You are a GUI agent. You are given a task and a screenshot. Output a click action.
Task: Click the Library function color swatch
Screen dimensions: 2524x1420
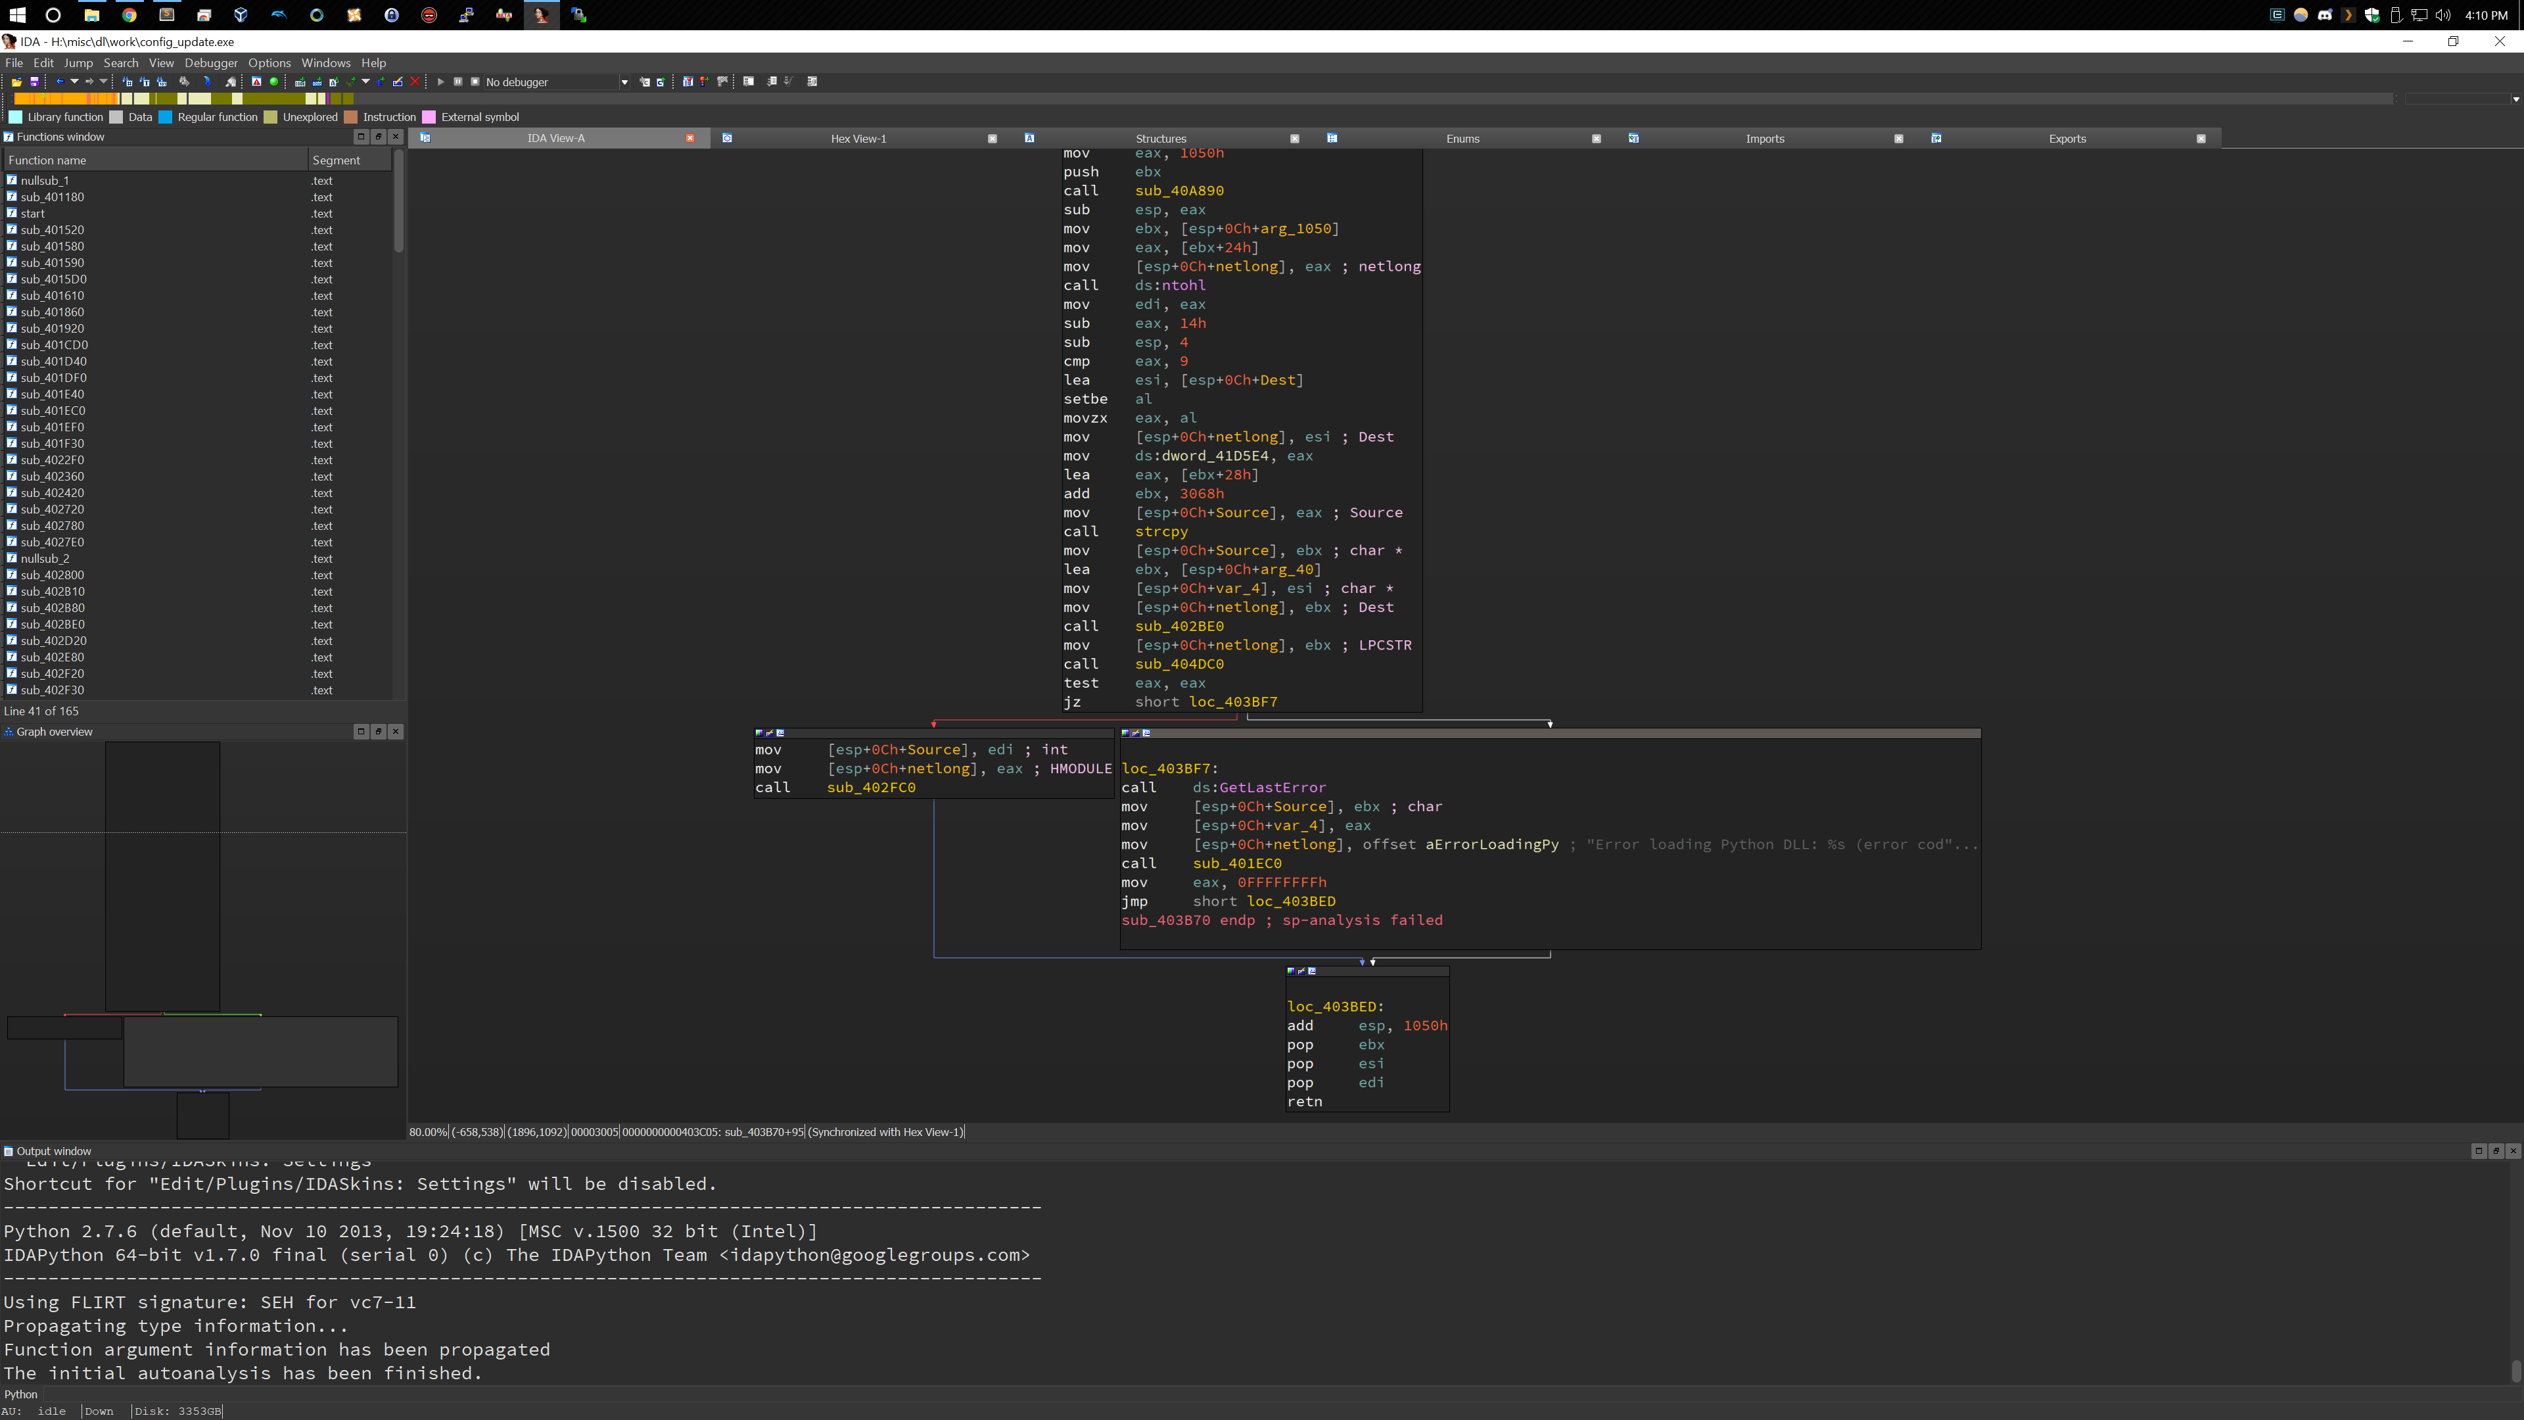[x=16, y=116]
